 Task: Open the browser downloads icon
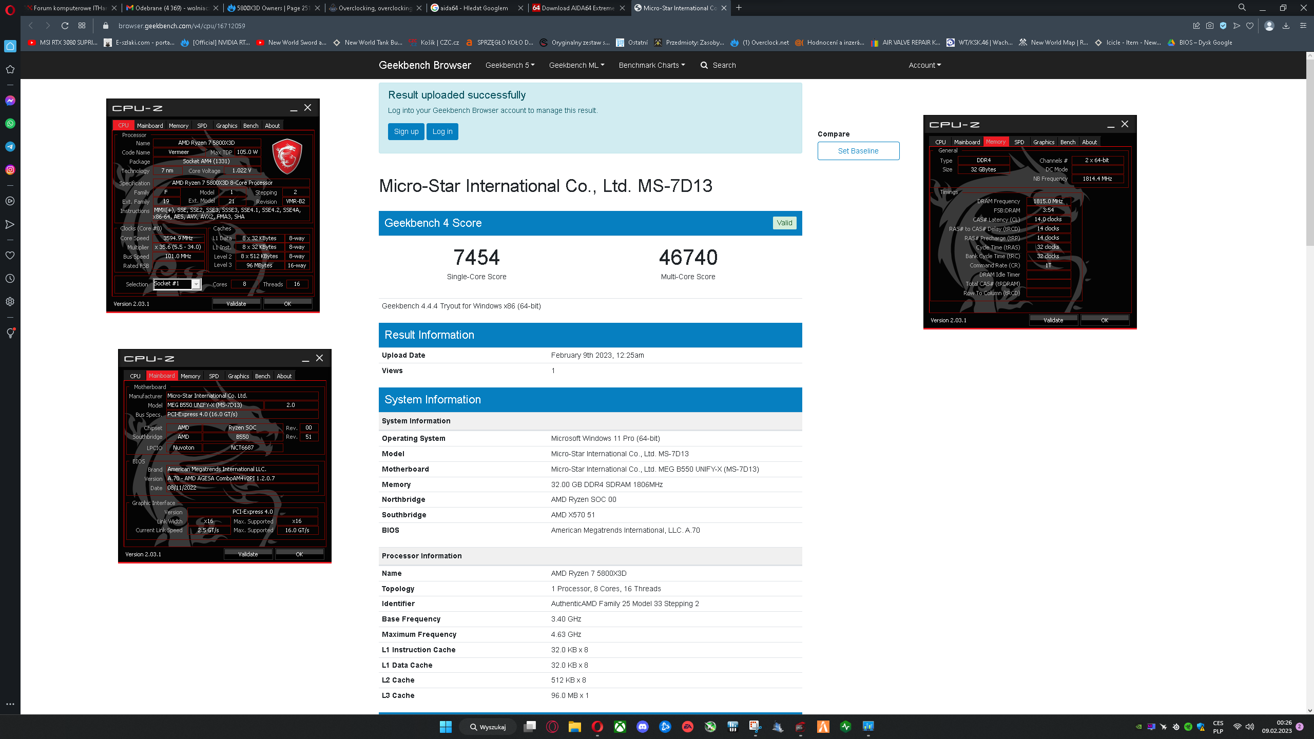(1286, 26)
